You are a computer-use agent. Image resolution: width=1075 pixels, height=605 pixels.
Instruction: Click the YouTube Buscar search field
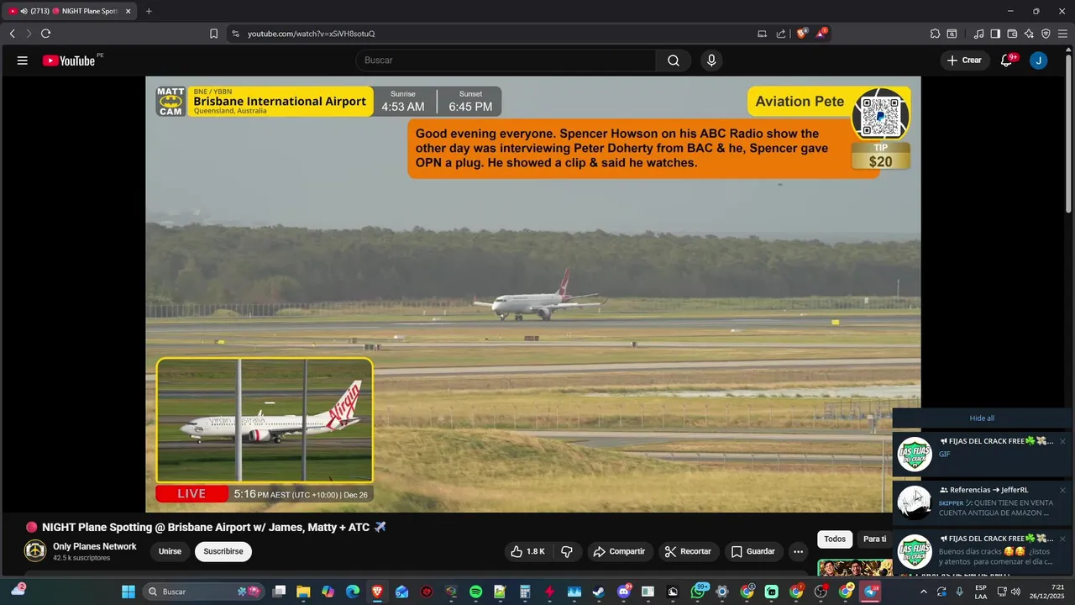[x=506, y=60]
